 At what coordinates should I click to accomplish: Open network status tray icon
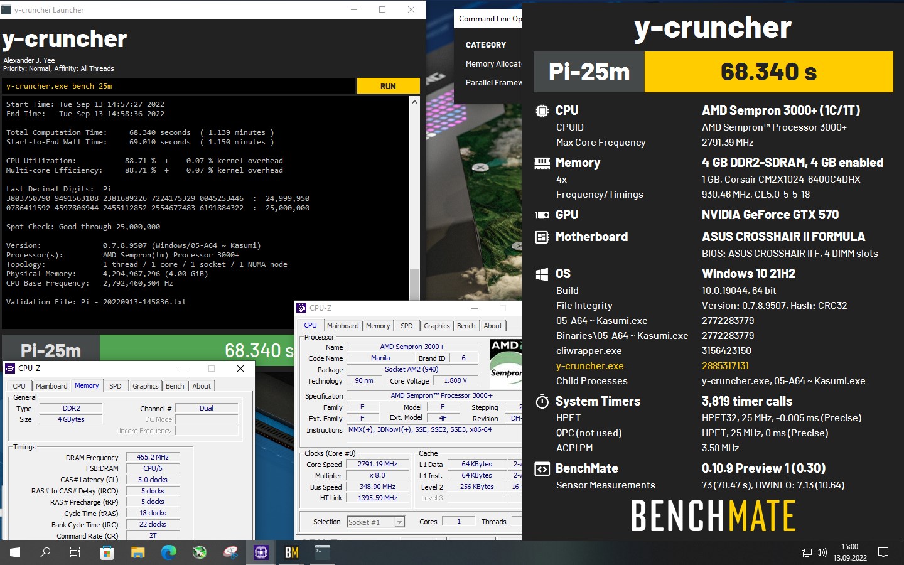[x=807, y=552]
